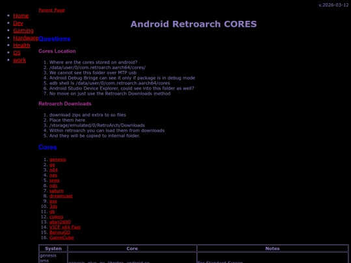351x263 pixels.
Task: Go to the nds core link
Action: [x=53, y=186]
